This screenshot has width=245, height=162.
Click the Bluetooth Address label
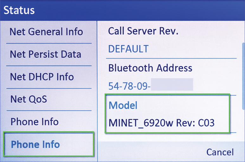[x=150, y=68]
